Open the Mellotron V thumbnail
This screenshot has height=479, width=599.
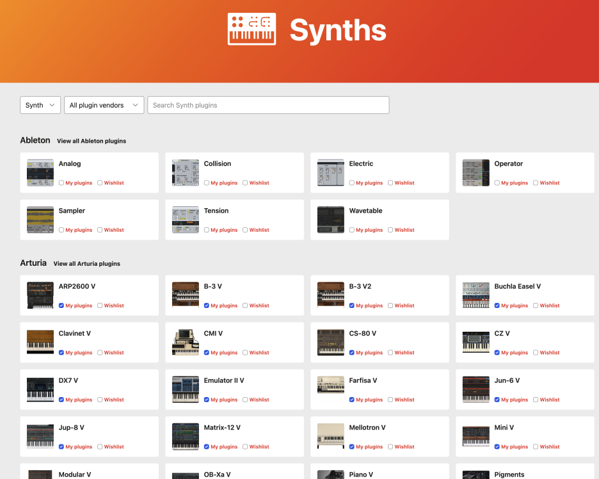(x=330, y=436)
